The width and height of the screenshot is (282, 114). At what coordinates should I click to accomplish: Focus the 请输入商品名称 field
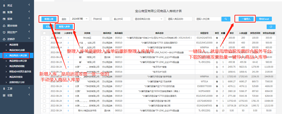(x=179, y=19)
